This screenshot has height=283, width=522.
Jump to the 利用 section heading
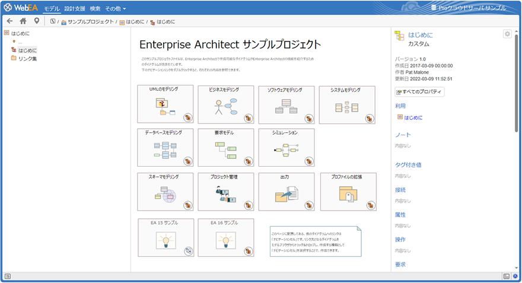(x=400, y=106)
